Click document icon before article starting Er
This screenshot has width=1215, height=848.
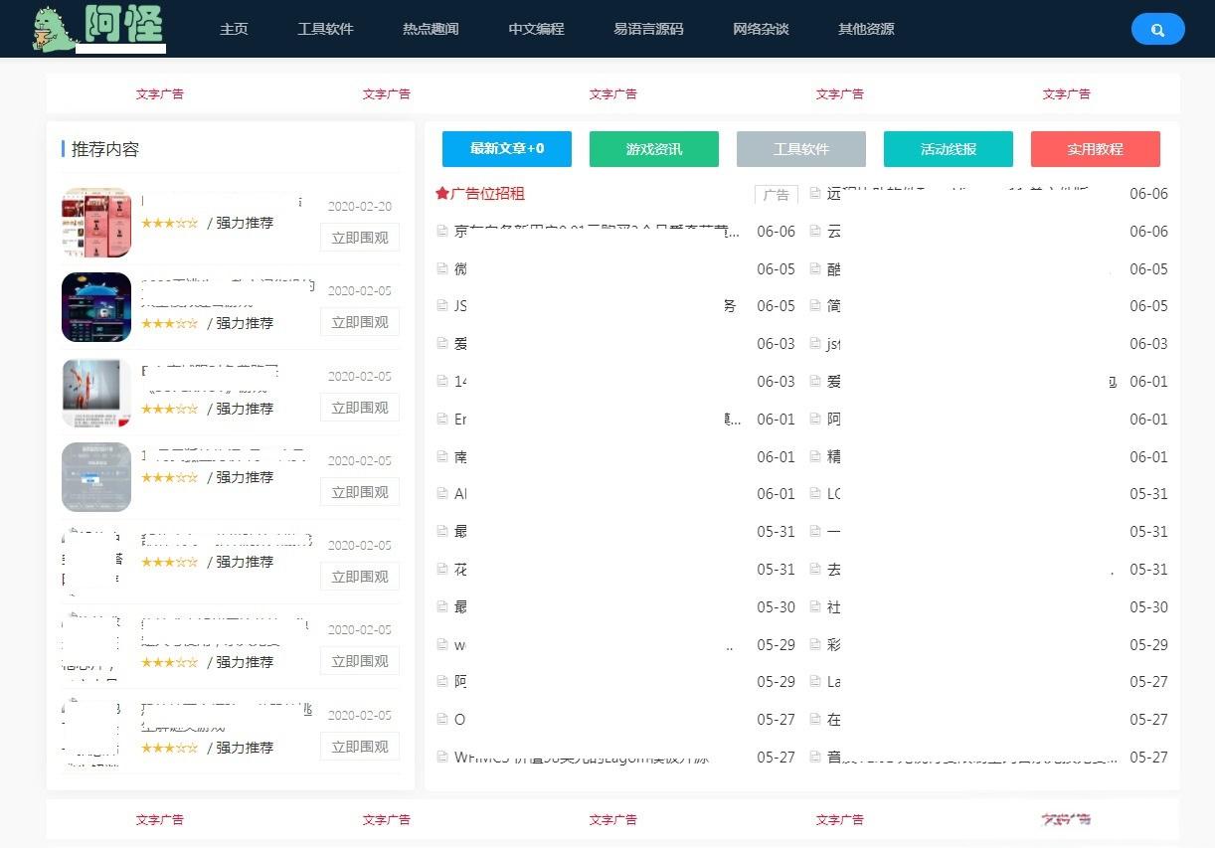point(442,420)
